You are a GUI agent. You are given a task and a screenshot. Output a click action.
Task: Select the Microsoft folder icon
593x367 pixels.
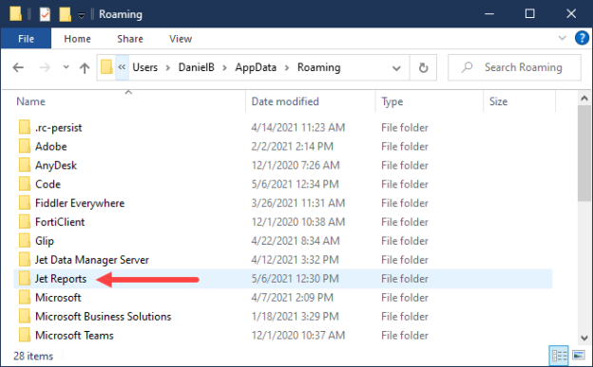25,297
